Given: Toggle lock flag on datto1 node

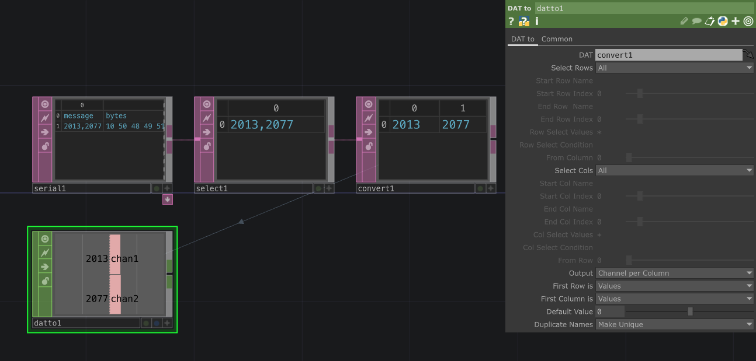Looking at the screenshot, I should (x=45, y=281).
